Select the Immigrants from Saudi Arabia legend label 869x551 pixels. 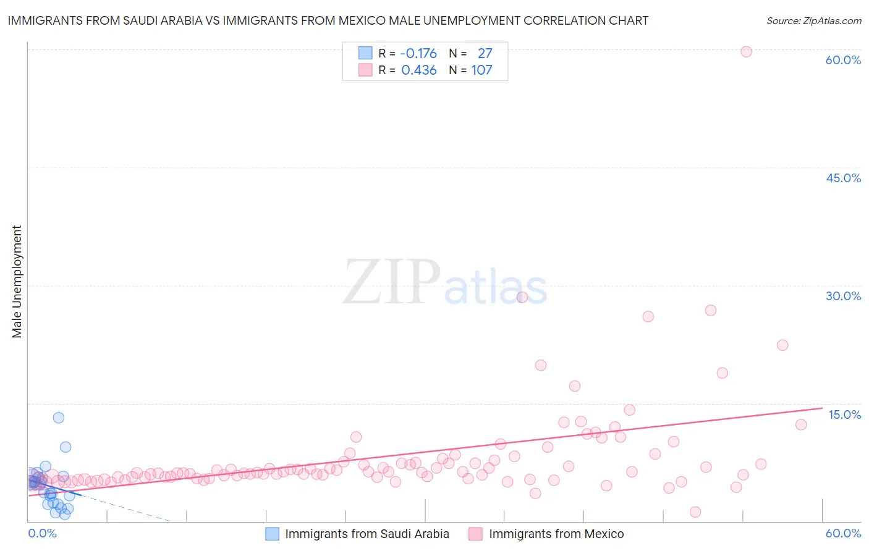tap(367, 534)
